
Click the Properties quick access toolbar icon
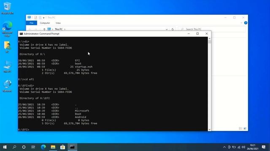(x=35, y=18)
